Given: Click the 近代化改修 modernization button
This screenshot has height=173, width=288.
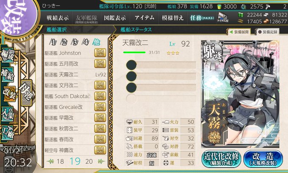Looking at the screenshot, I should pos(221,159).
